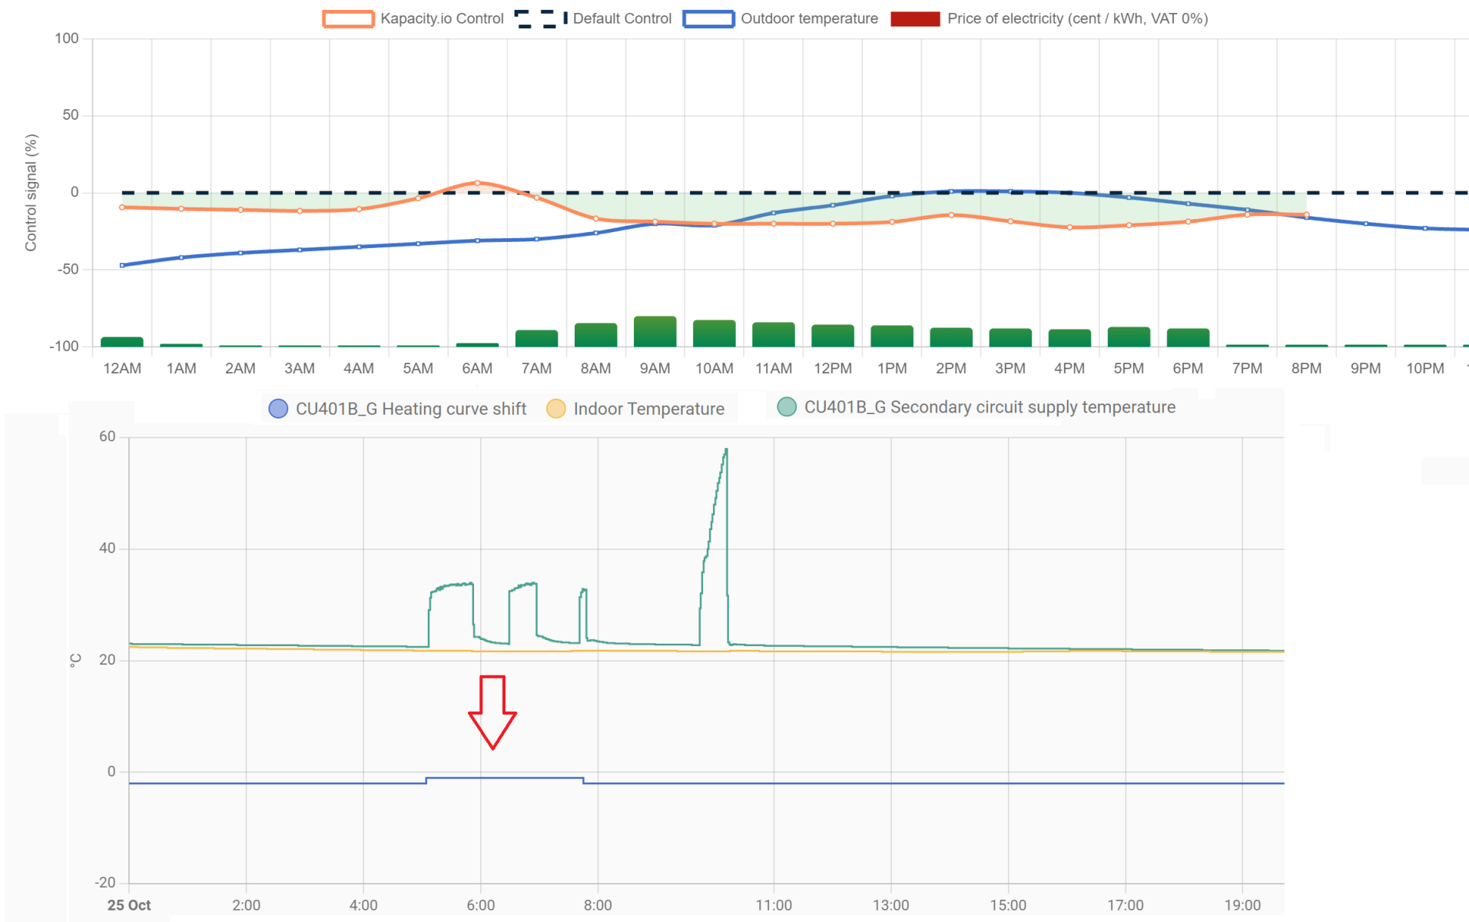The height and width of the screenshot is (922, 1469).
Task: Click the red downward arrow annotation
Action: tap(492, 712)
